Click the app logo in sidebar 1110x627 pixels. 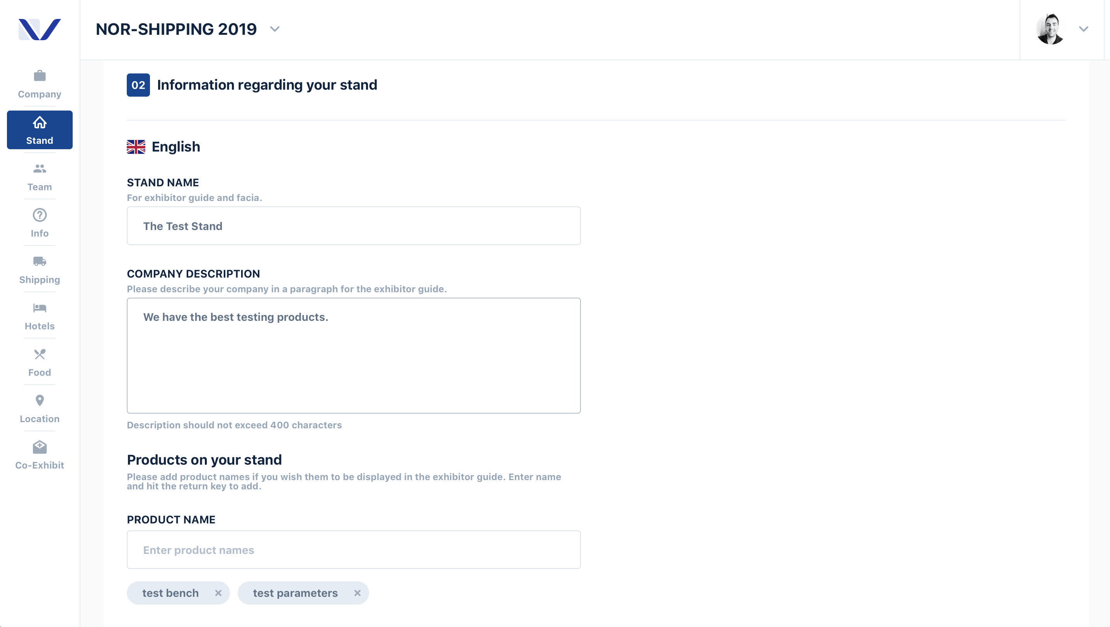click(x=40, y=29)
